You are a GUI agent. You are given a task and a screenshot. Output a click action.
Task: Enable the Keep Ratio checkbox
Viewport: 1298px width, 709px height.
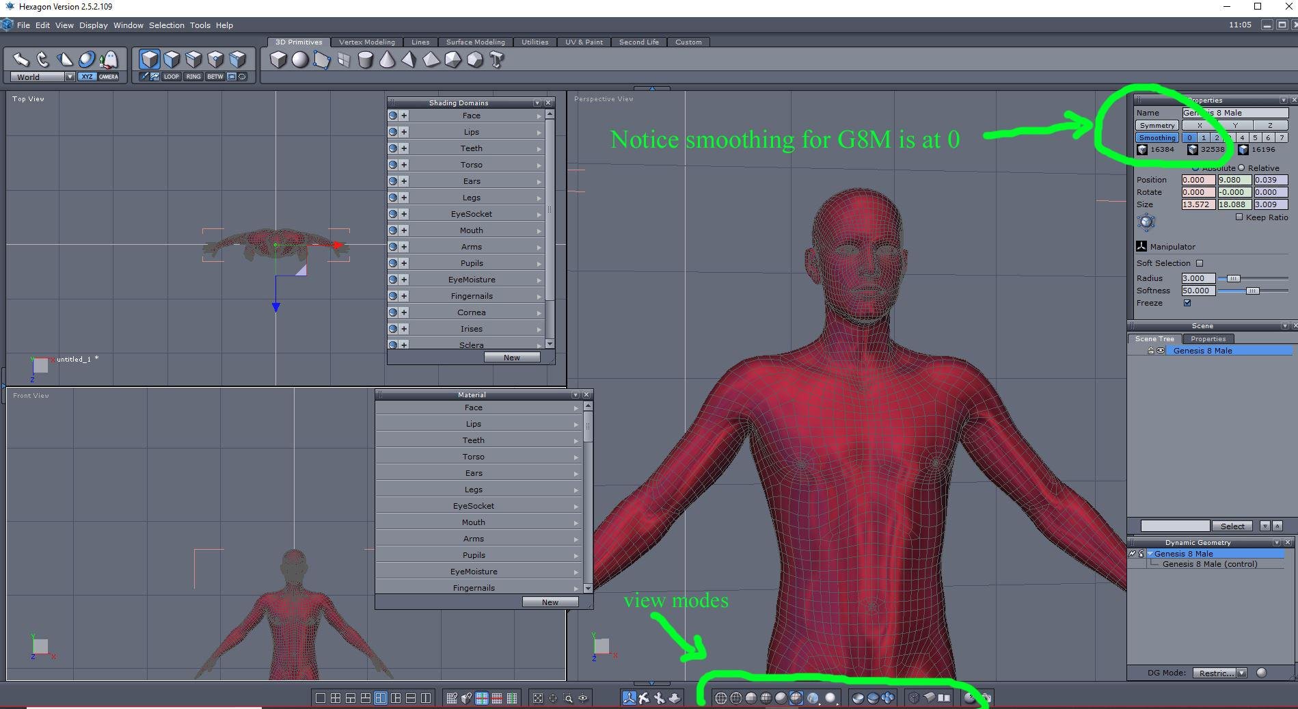coord(1239,217)
